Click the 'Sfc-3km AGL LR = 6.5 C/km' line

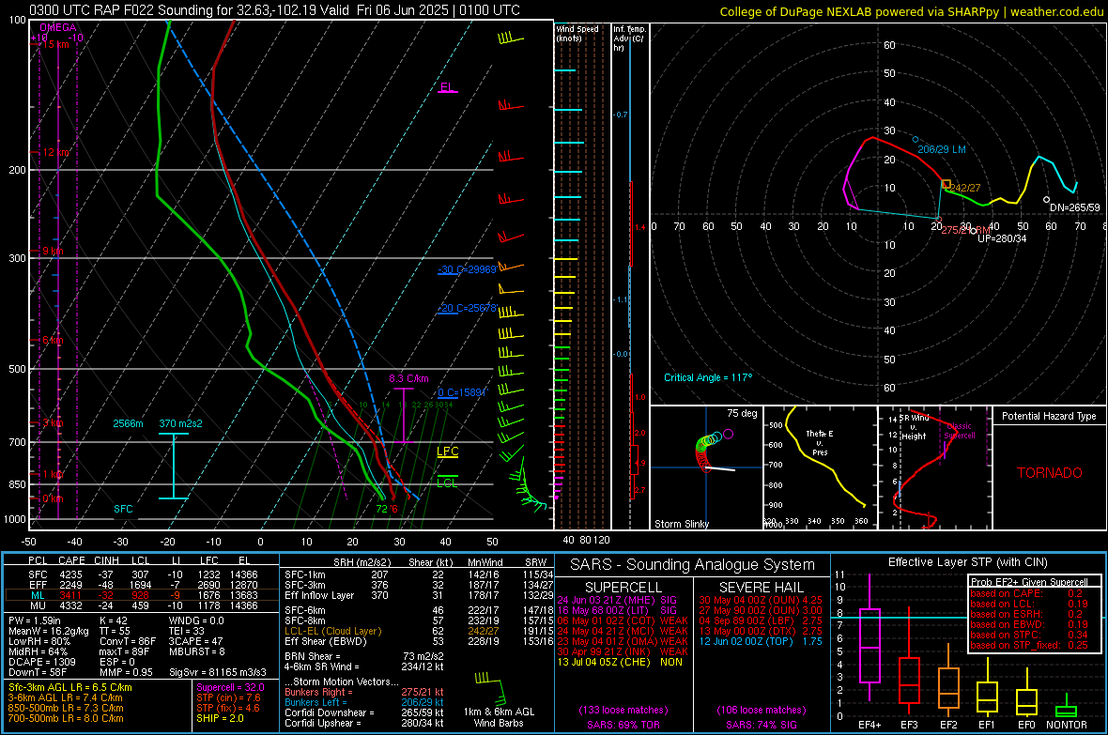70,687
